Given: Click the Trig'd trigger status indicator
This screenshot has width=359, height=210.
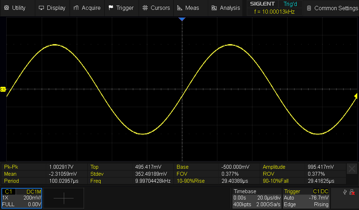Looking at the screenshot, I should point(290,4).
